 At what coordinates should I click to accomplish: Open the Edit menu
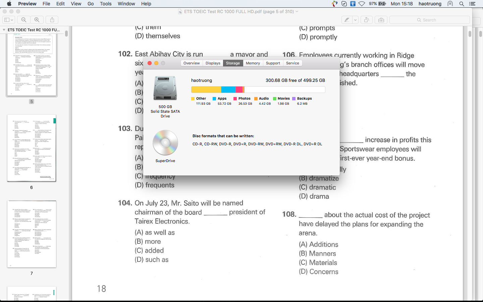click(61, 4)
